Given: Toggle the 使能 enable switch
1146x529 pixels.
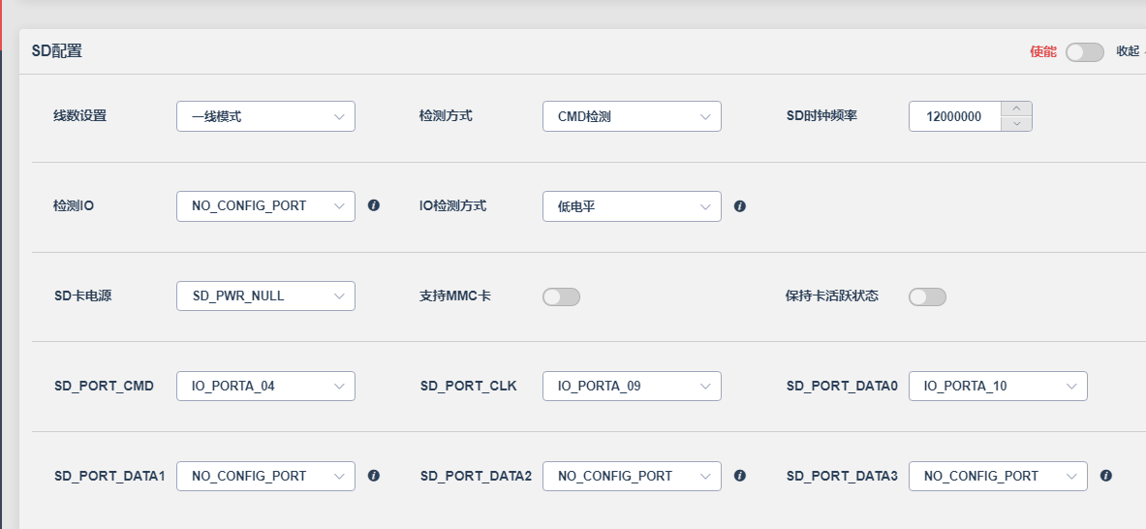Looking at the screenshot, I should pos(1085,52).
